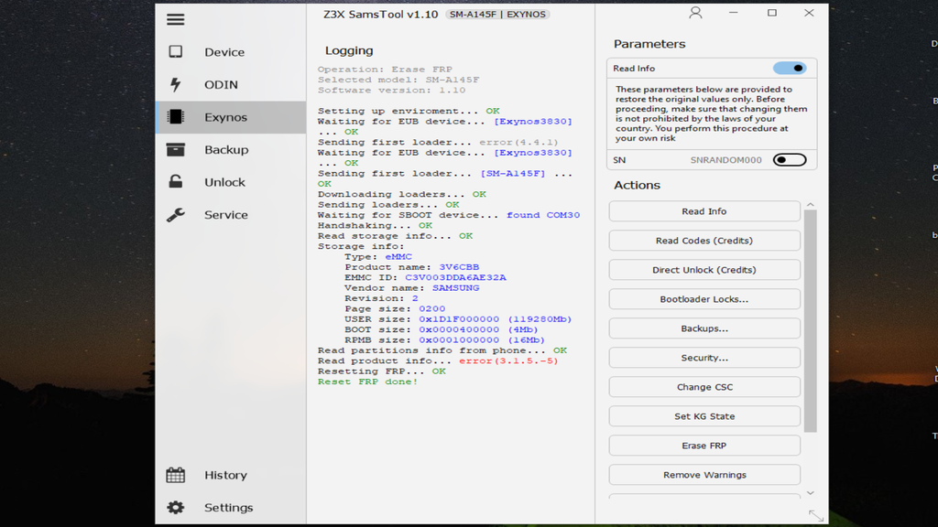Click the window resize grip icon
Screen dimensions: 938x527
pyautogui.click(x=816, y=515)
